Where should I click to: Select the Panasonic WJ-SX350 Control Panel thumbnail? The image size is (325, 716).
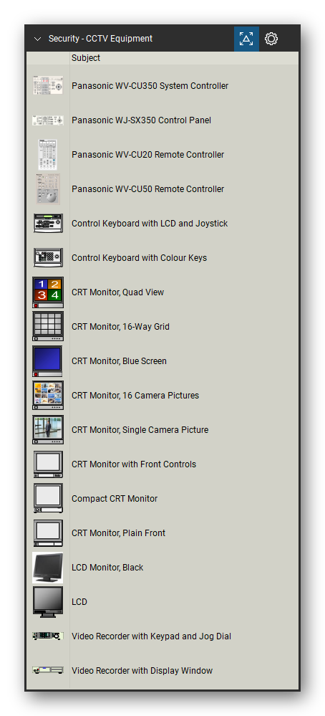(x=48, y=120)
